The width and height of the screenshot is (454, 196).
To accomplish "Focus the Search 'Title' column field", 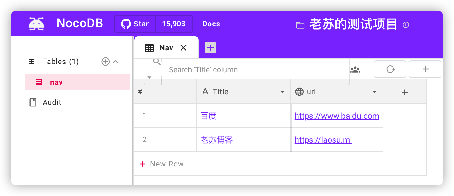I will (255, 70).
